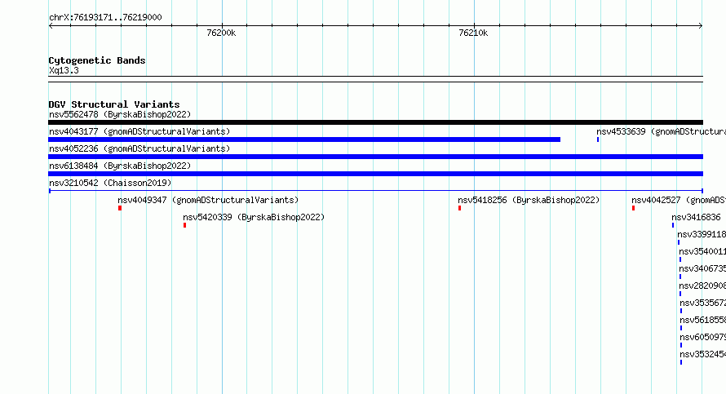The height and width of the screenshot is (394, 726).
Task: Select the blue nsv4052236 variant bar
Action: click(x=375, y=157)
